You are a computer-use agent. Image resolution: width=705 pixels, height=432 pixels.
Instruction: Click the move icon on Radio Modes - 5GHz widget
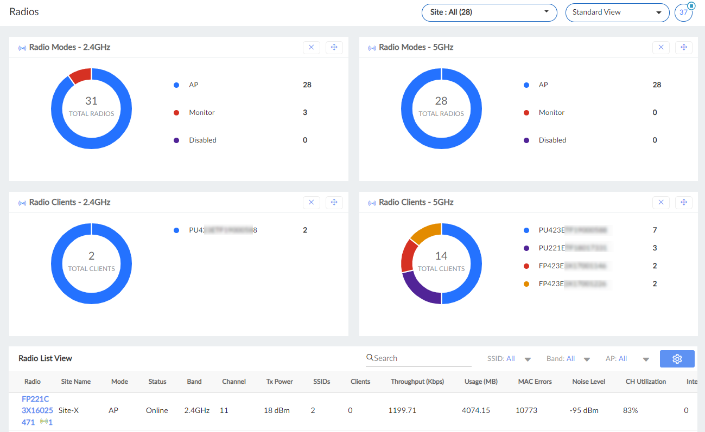click(684, 47)
